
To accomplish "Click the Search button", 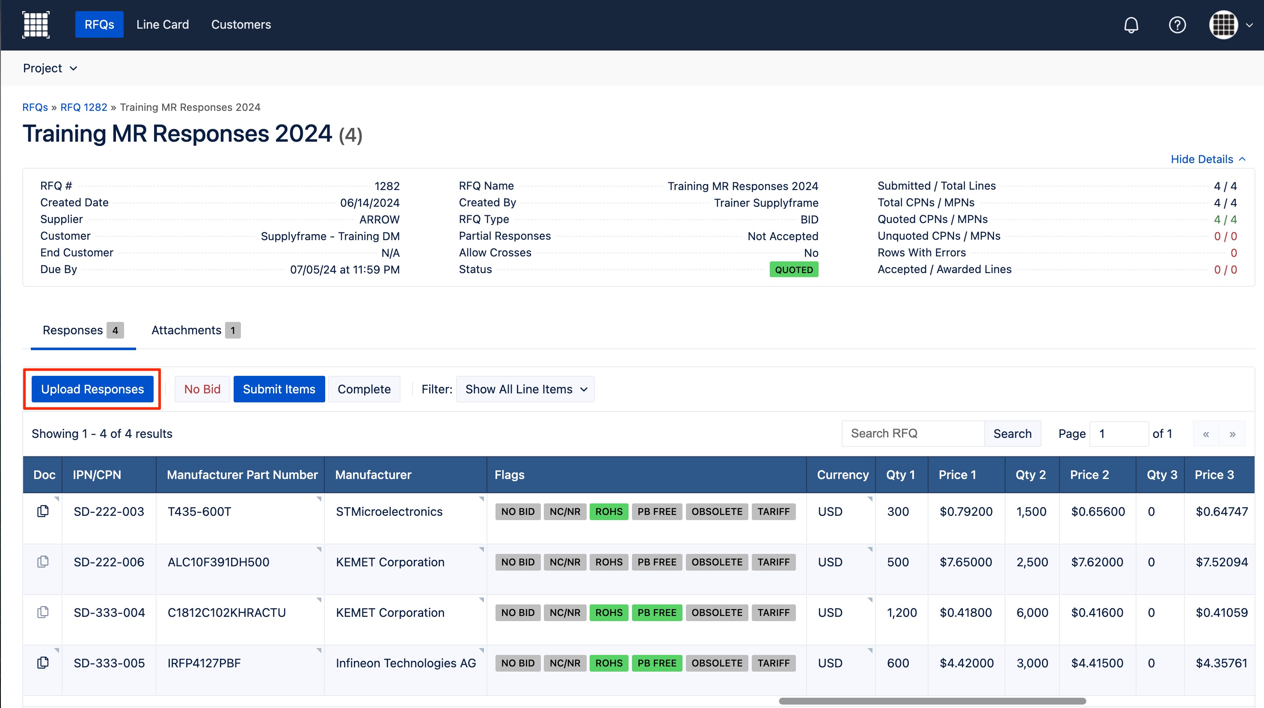I will click(x=1012, y=434).
